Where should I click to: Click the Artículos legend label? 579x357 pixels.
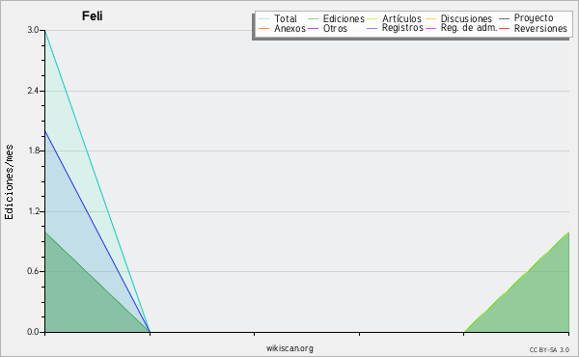coord(401,18)
